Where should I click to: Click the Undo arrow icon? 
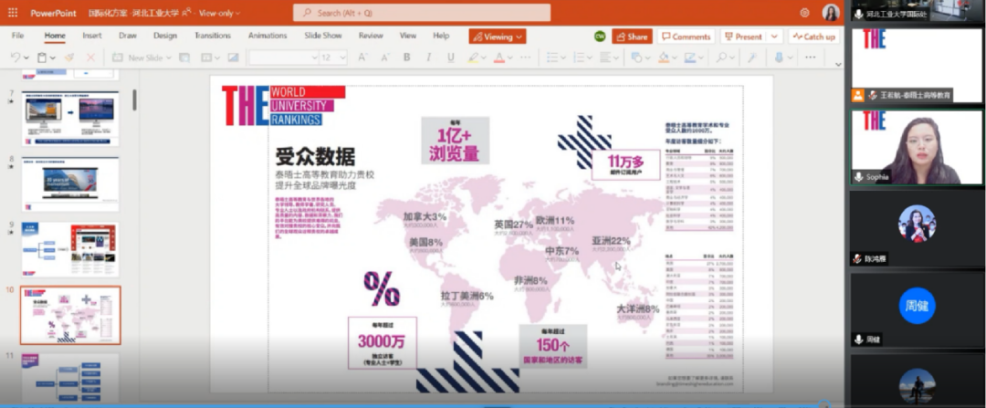pos(16,58)
